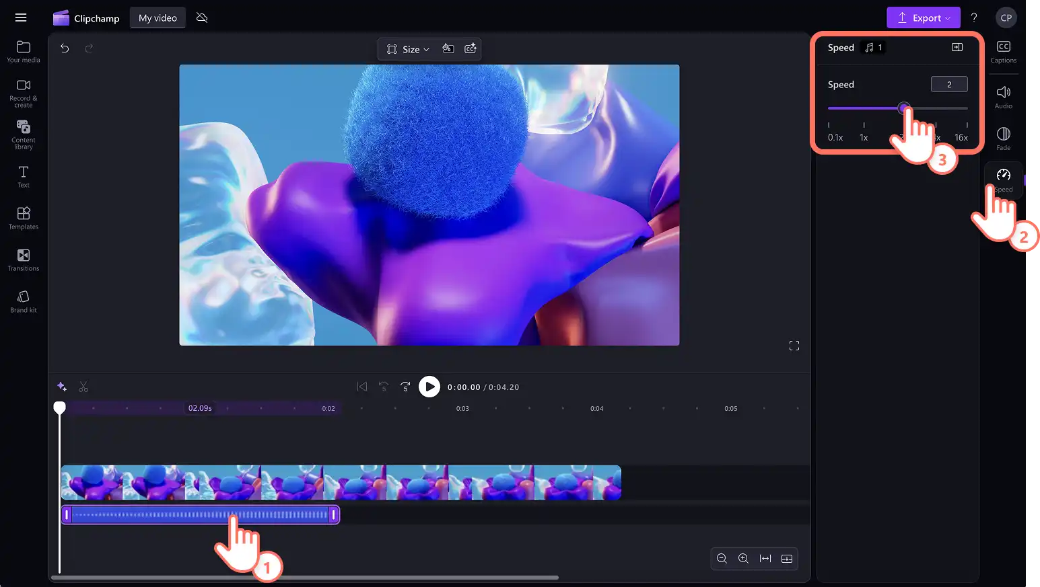Open the Templates sidebar tab
Image resolution: width=1040 pixels, height=587 pixels.
pos(24,219)
